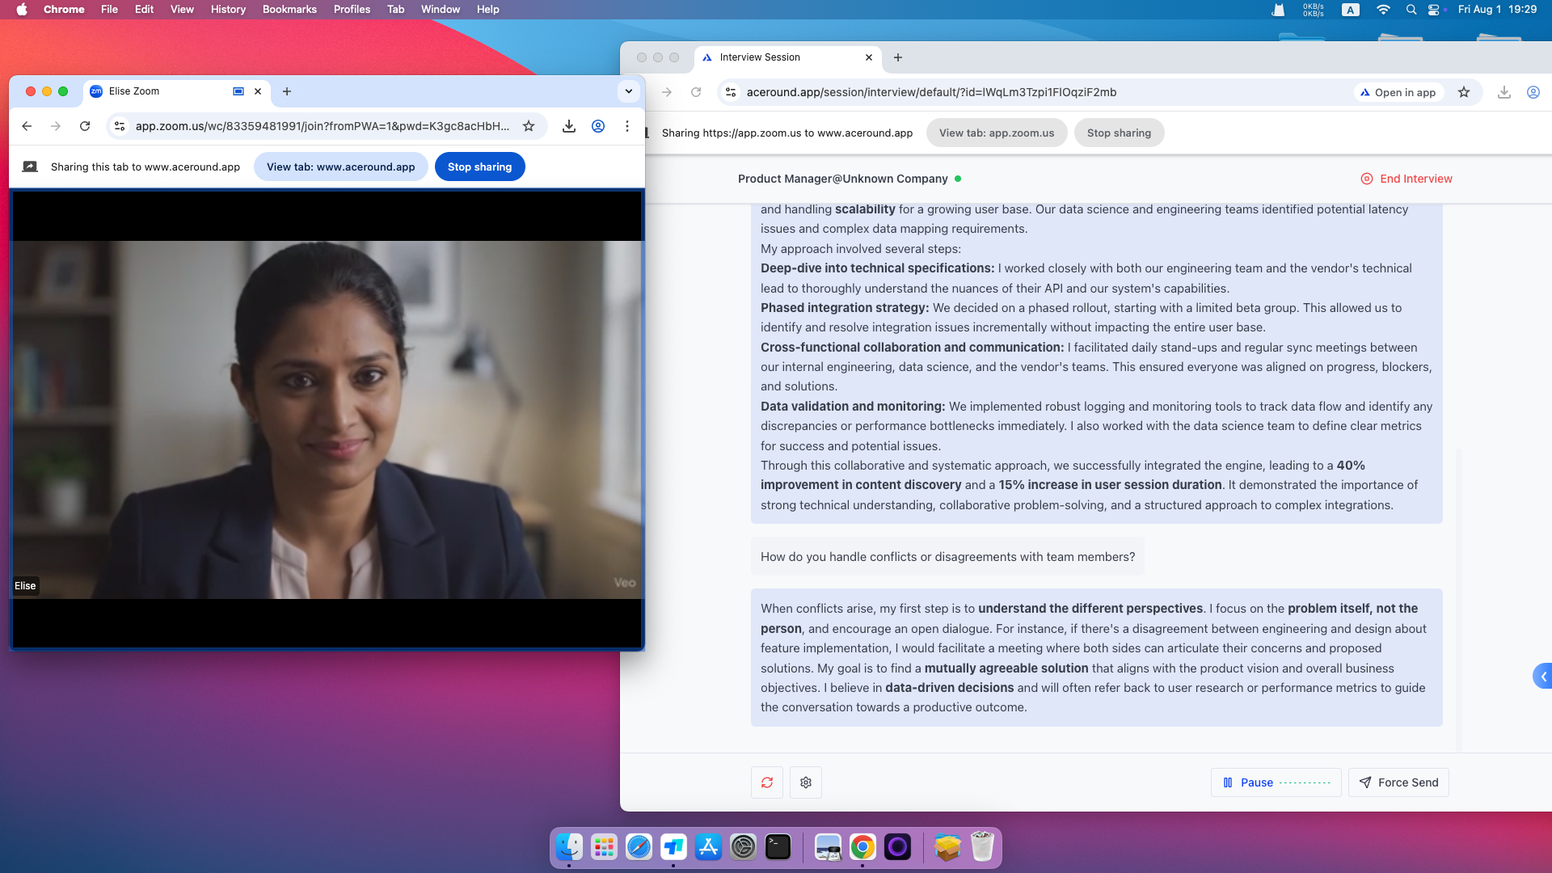The height and width of the screenshot is (873, 1552).
Task: Open Launchpad from the Dock
Action: click(x=604, y=847)
